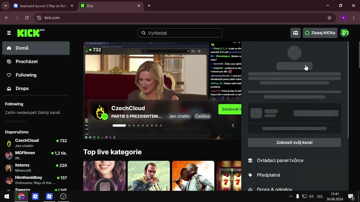Screen dimensions: 360x202
Task: Open CzechCloud in the recommended list
Action: click(36, 143)
